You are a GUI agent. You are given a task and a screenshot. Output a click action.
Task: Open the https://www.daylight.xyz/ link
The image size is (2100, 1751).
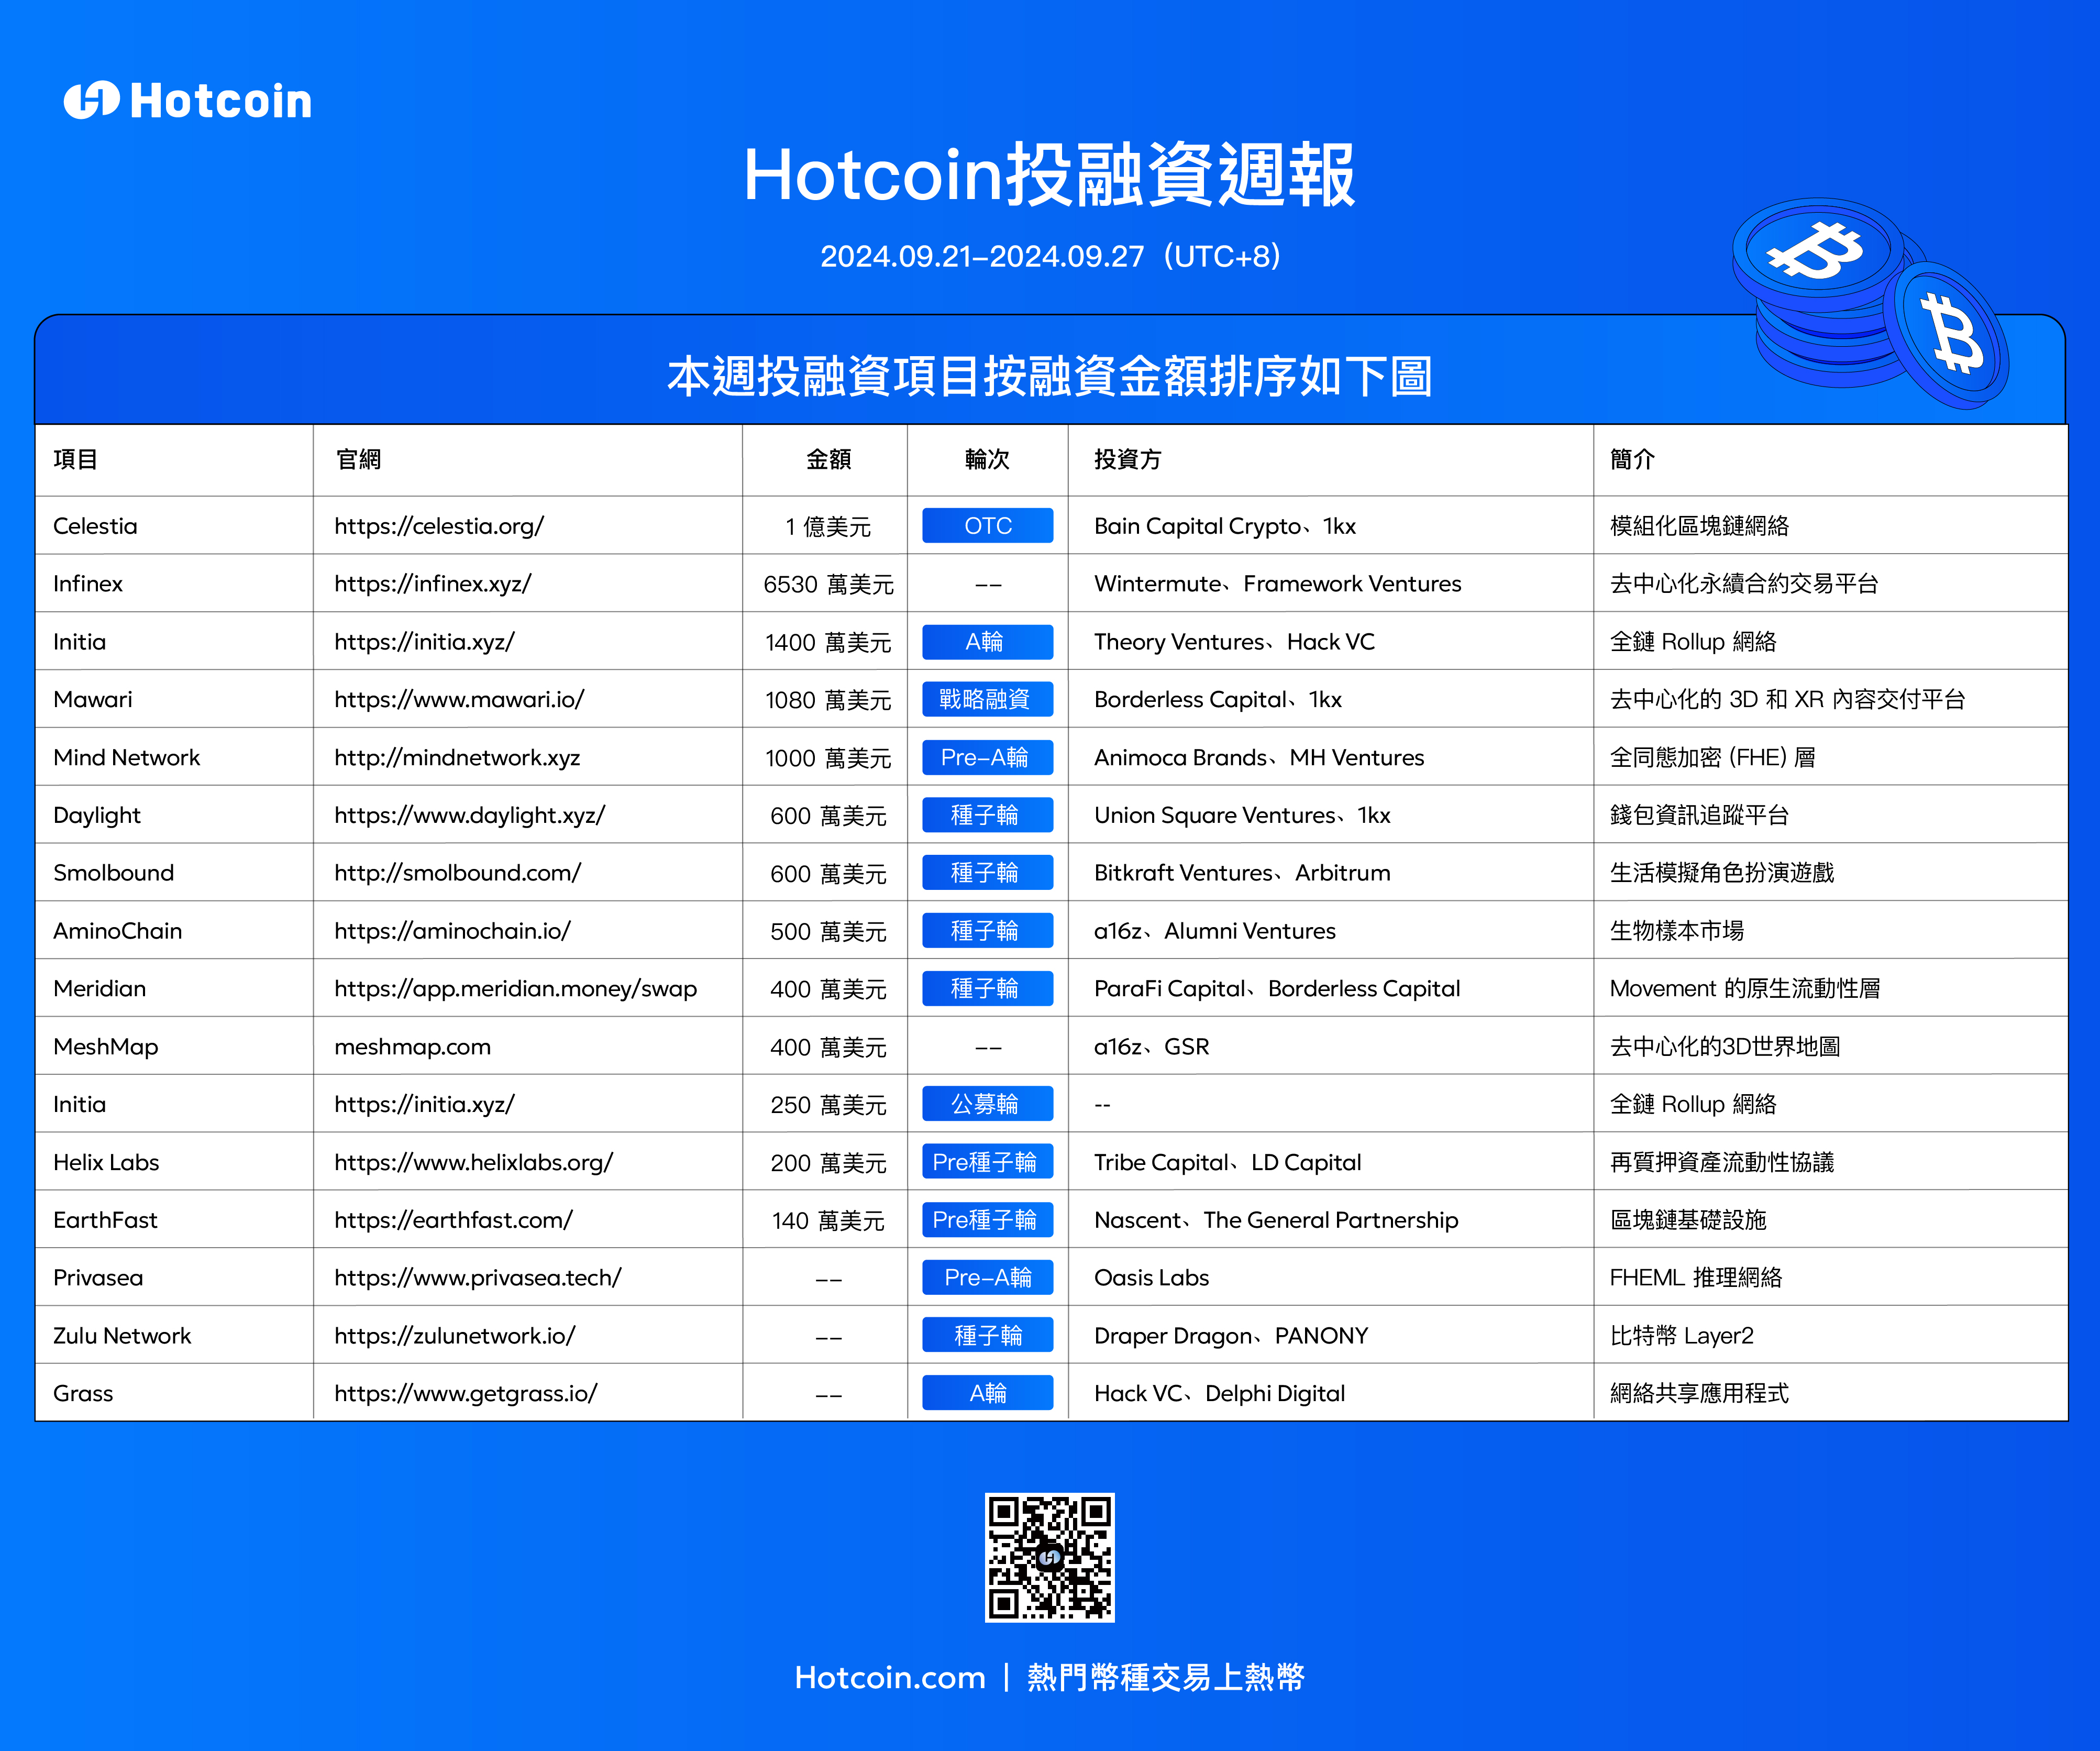(469, 815)
